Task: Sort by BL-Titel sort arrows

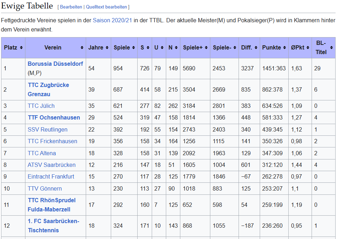Action: click(331, 48)
